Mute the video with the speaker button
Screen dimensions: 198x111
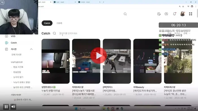[x=13, y=107]
